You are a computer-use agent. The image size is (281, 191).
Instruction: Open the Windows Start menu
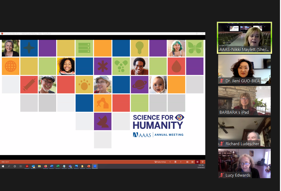click(3, 166)
